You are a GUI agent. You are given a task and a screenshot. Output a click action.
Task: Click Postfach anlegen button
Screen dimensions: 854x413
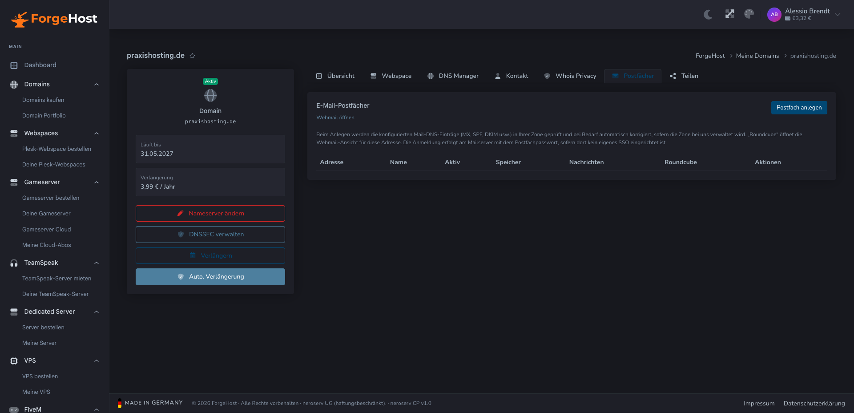[x=799, y=108]
